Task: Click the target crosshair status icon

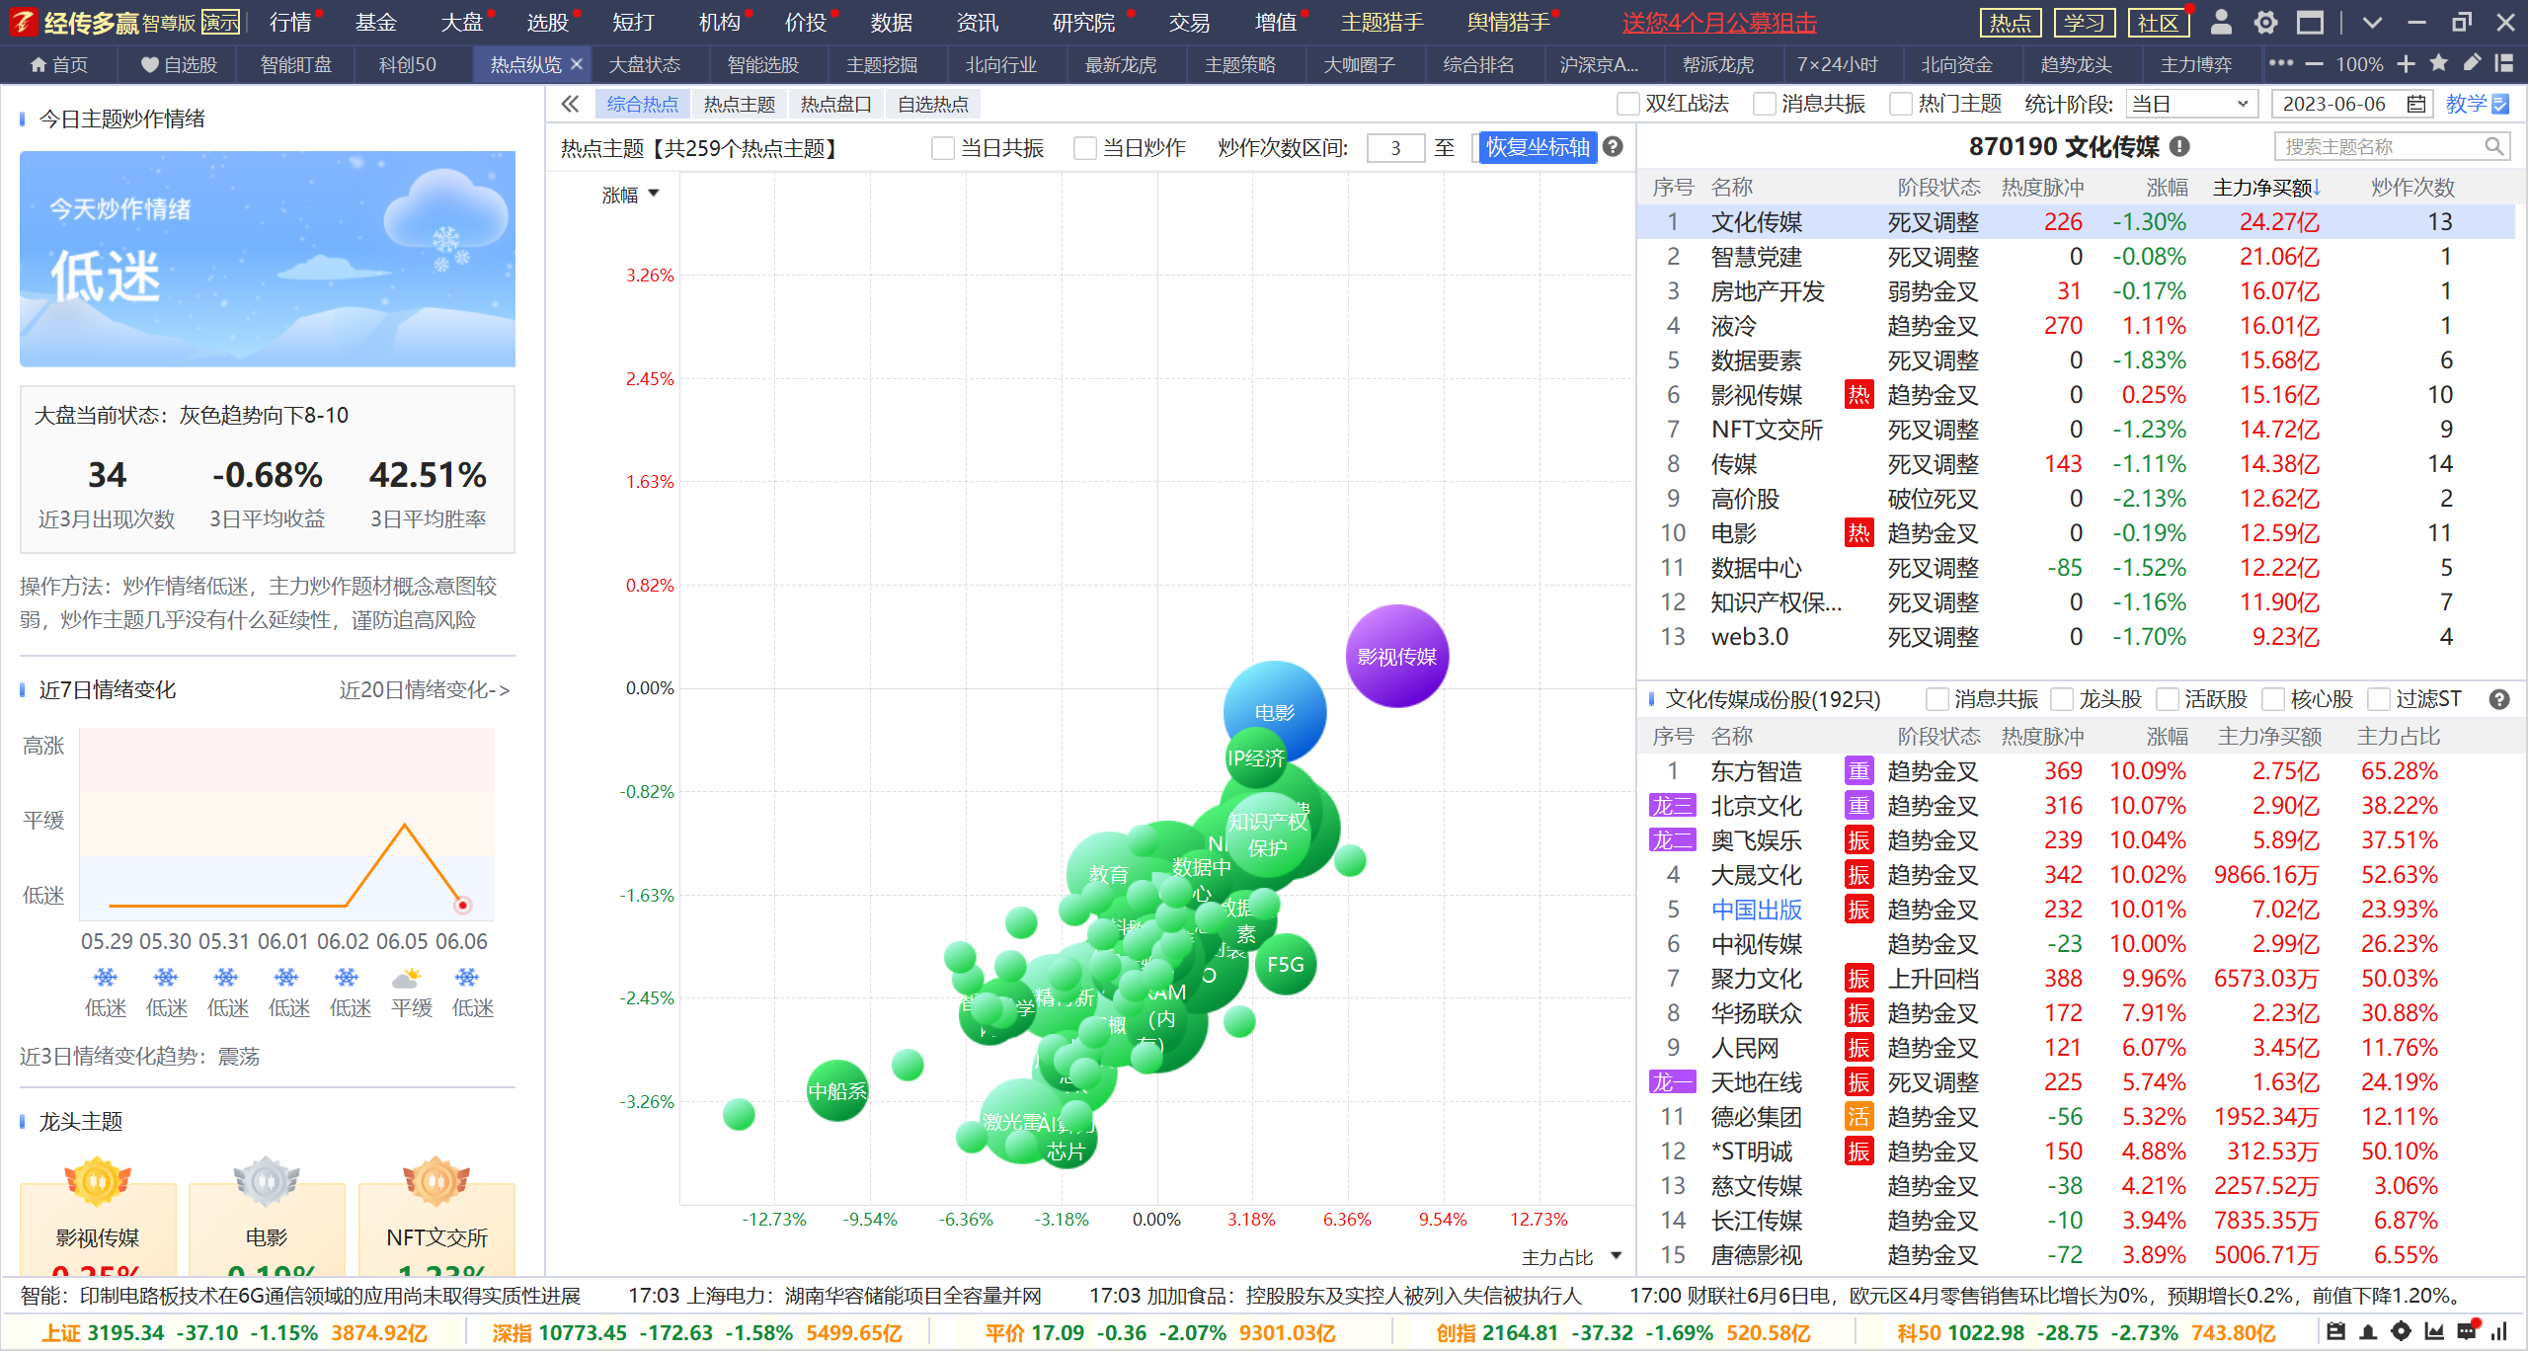Action: 2401,1332
